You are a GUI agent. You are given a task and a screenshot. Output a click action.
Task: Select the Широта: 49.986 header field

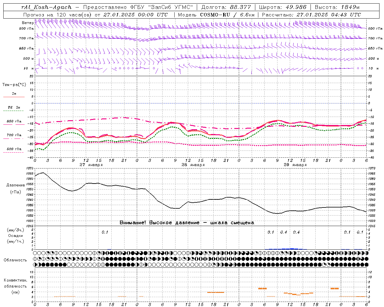pos(283,7)
